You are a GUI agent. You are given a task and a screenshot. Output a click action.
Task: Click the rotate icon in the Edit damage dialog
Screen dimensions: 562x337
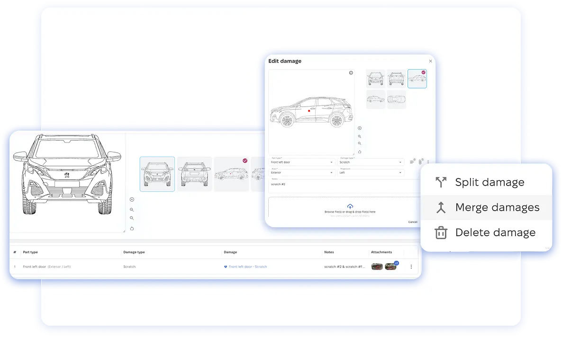click(360, 152)
